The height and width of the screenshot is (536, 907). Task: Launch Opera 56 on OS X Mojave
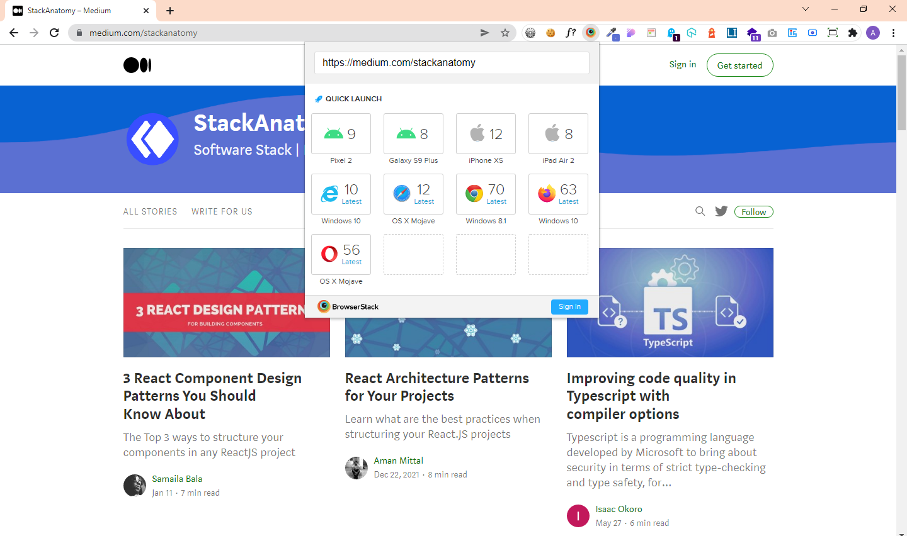(x=341, y=254)
